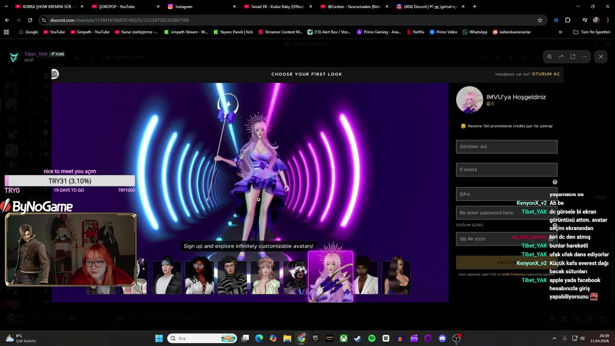This screenshot has height=346, width=615.
Task: Close the Discord image viewer
Action: coord(601,57)
